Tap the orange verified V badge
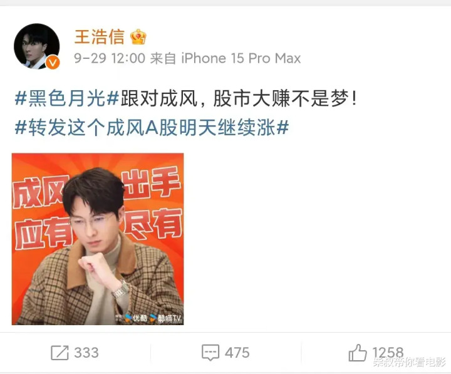The height and width of the screenshot is (374, 451). click(53, 63)
